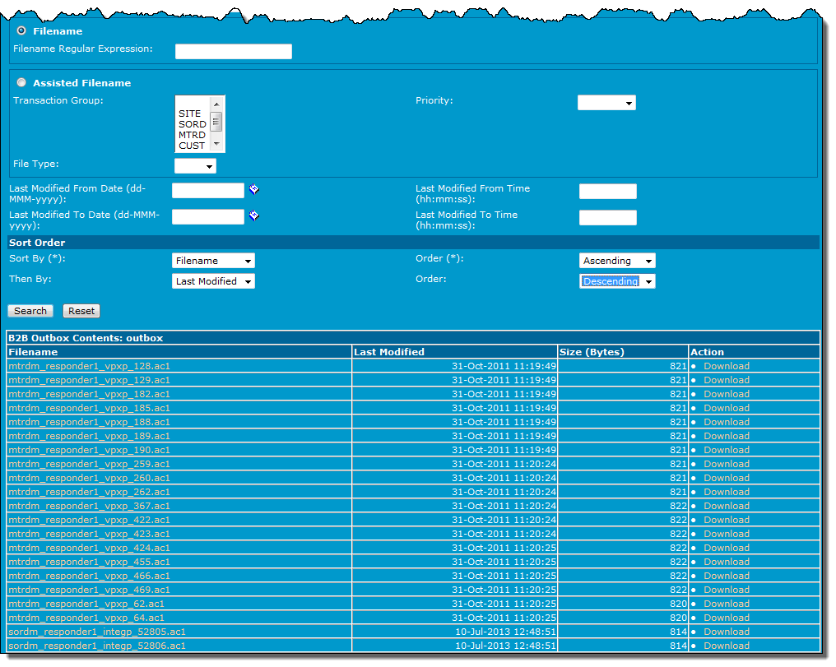Open the Priority dropdown
The width and height of the screenshot is (836, 667).
[x=606, y=103]
